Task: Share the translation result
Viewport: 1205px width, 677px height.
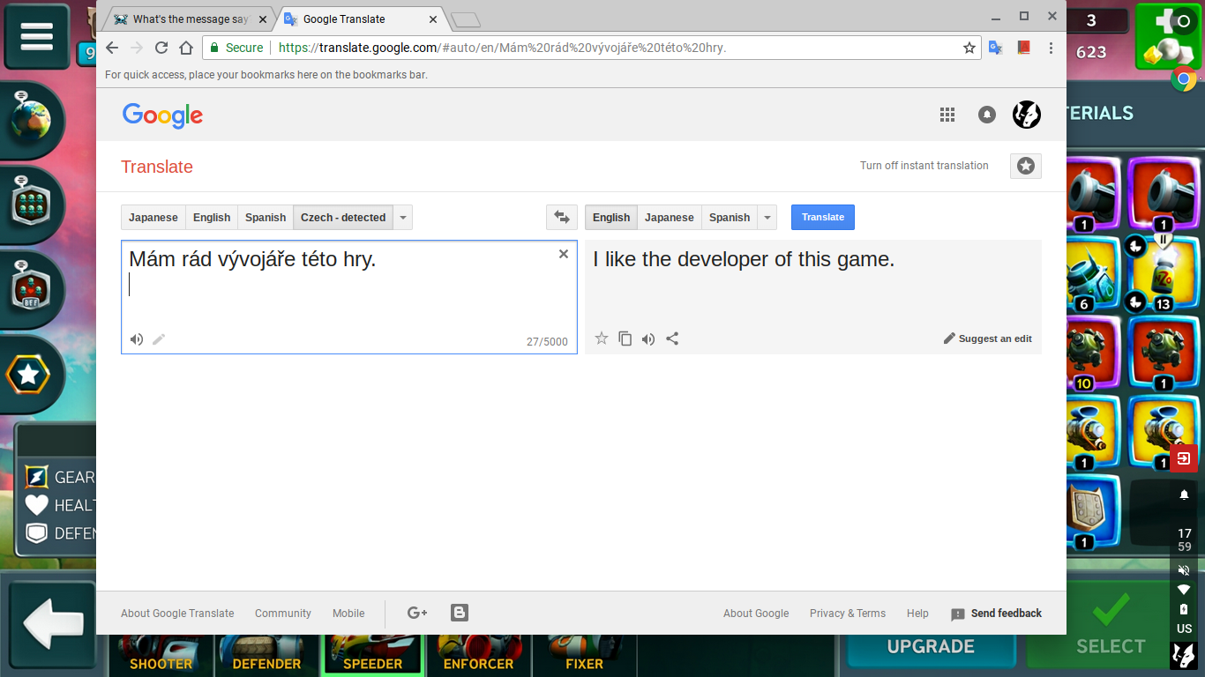Action: tap(672, 338)
